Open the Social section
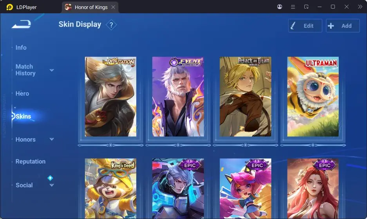The width and height of the screenshot is (367, 219). pyautogui.click(x=24, y=185)
